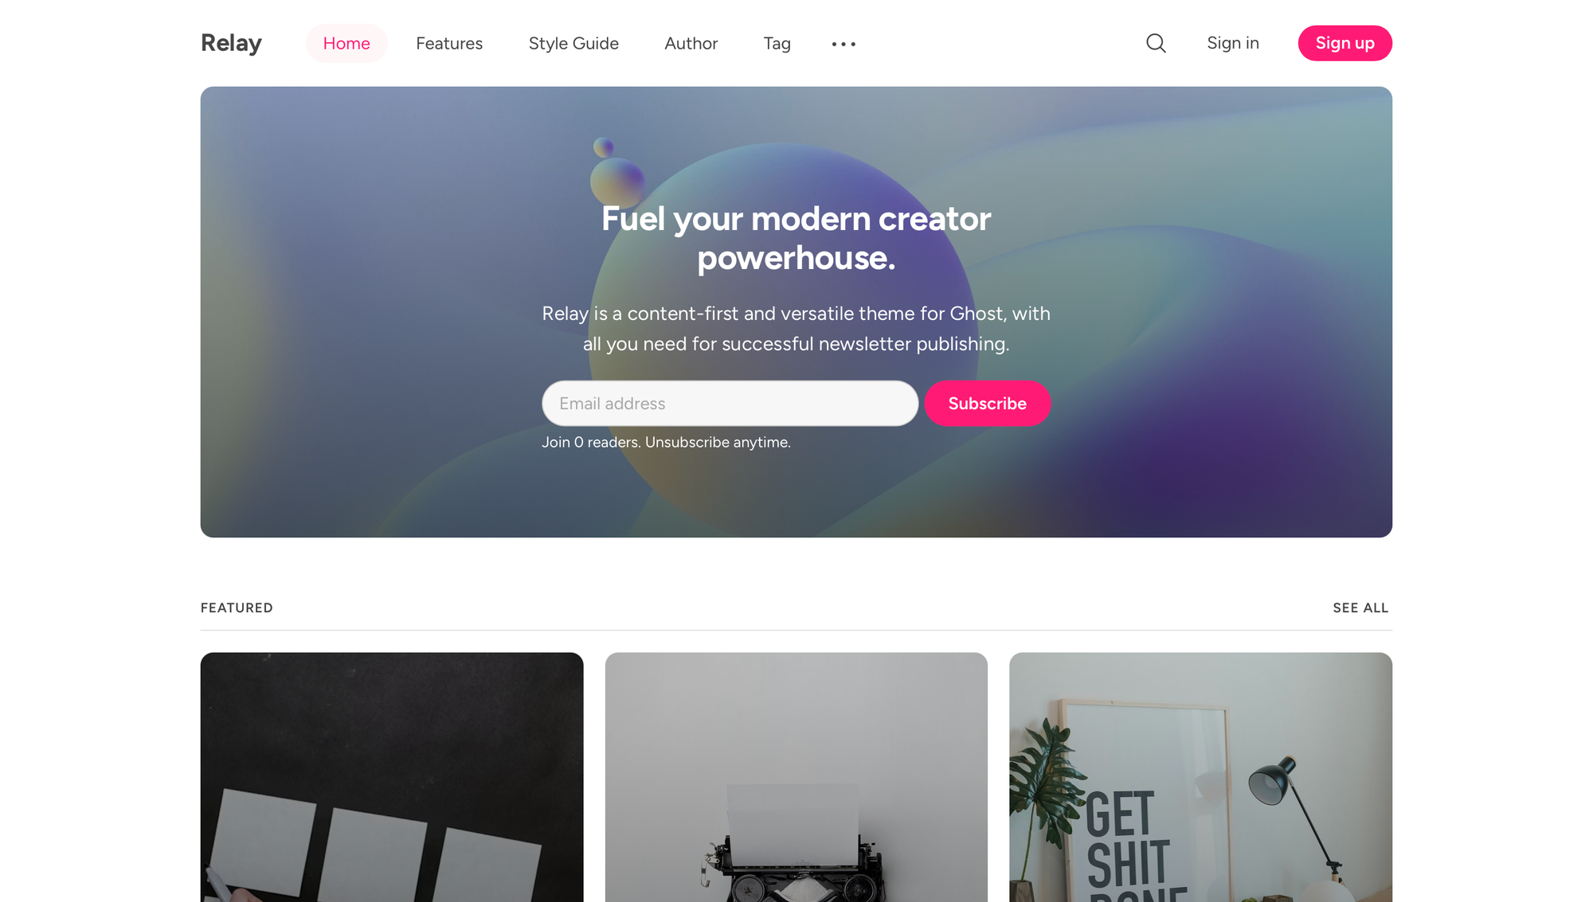The width and height of the screenshot is (1593, 902).
Task: Click the Subscribe button
Action: 988,403
